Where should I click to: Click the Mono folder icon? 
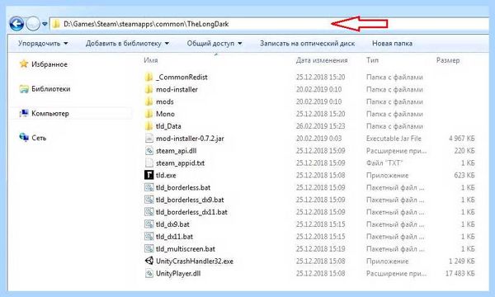[148, 114]
